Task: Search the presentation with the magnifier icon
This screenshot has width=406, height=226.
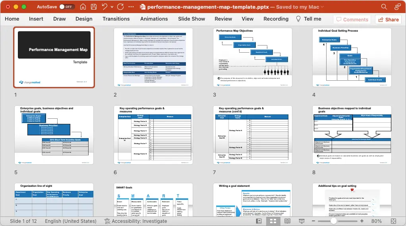Action: pyautogui.click(x=384, y=7)
